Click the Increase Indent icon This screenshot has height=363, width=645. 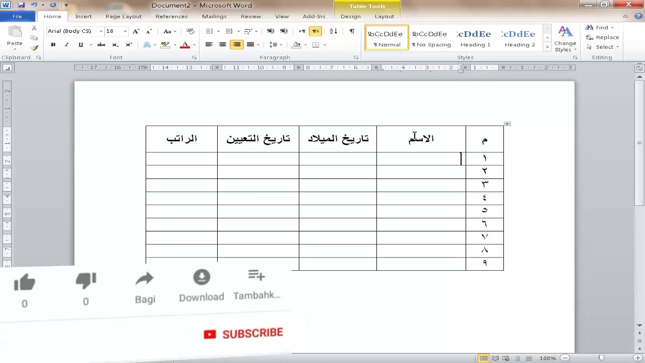(x=284, y=31)
